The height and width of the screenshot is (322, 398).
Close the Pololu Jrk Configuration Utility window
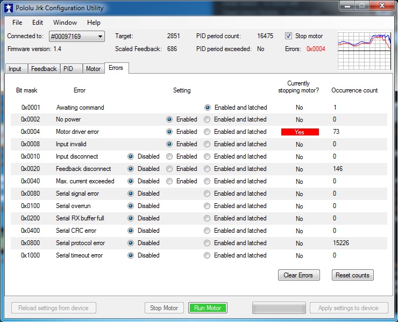click(x=382, y=5)
